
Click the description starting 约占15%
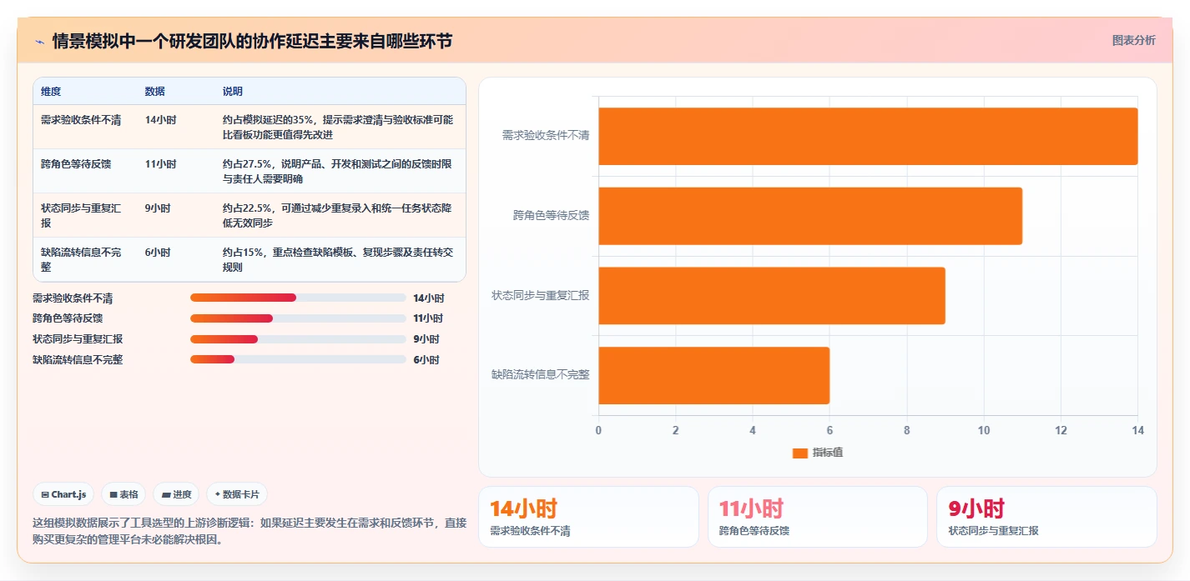pyautogui.click(x=338, y=259)
